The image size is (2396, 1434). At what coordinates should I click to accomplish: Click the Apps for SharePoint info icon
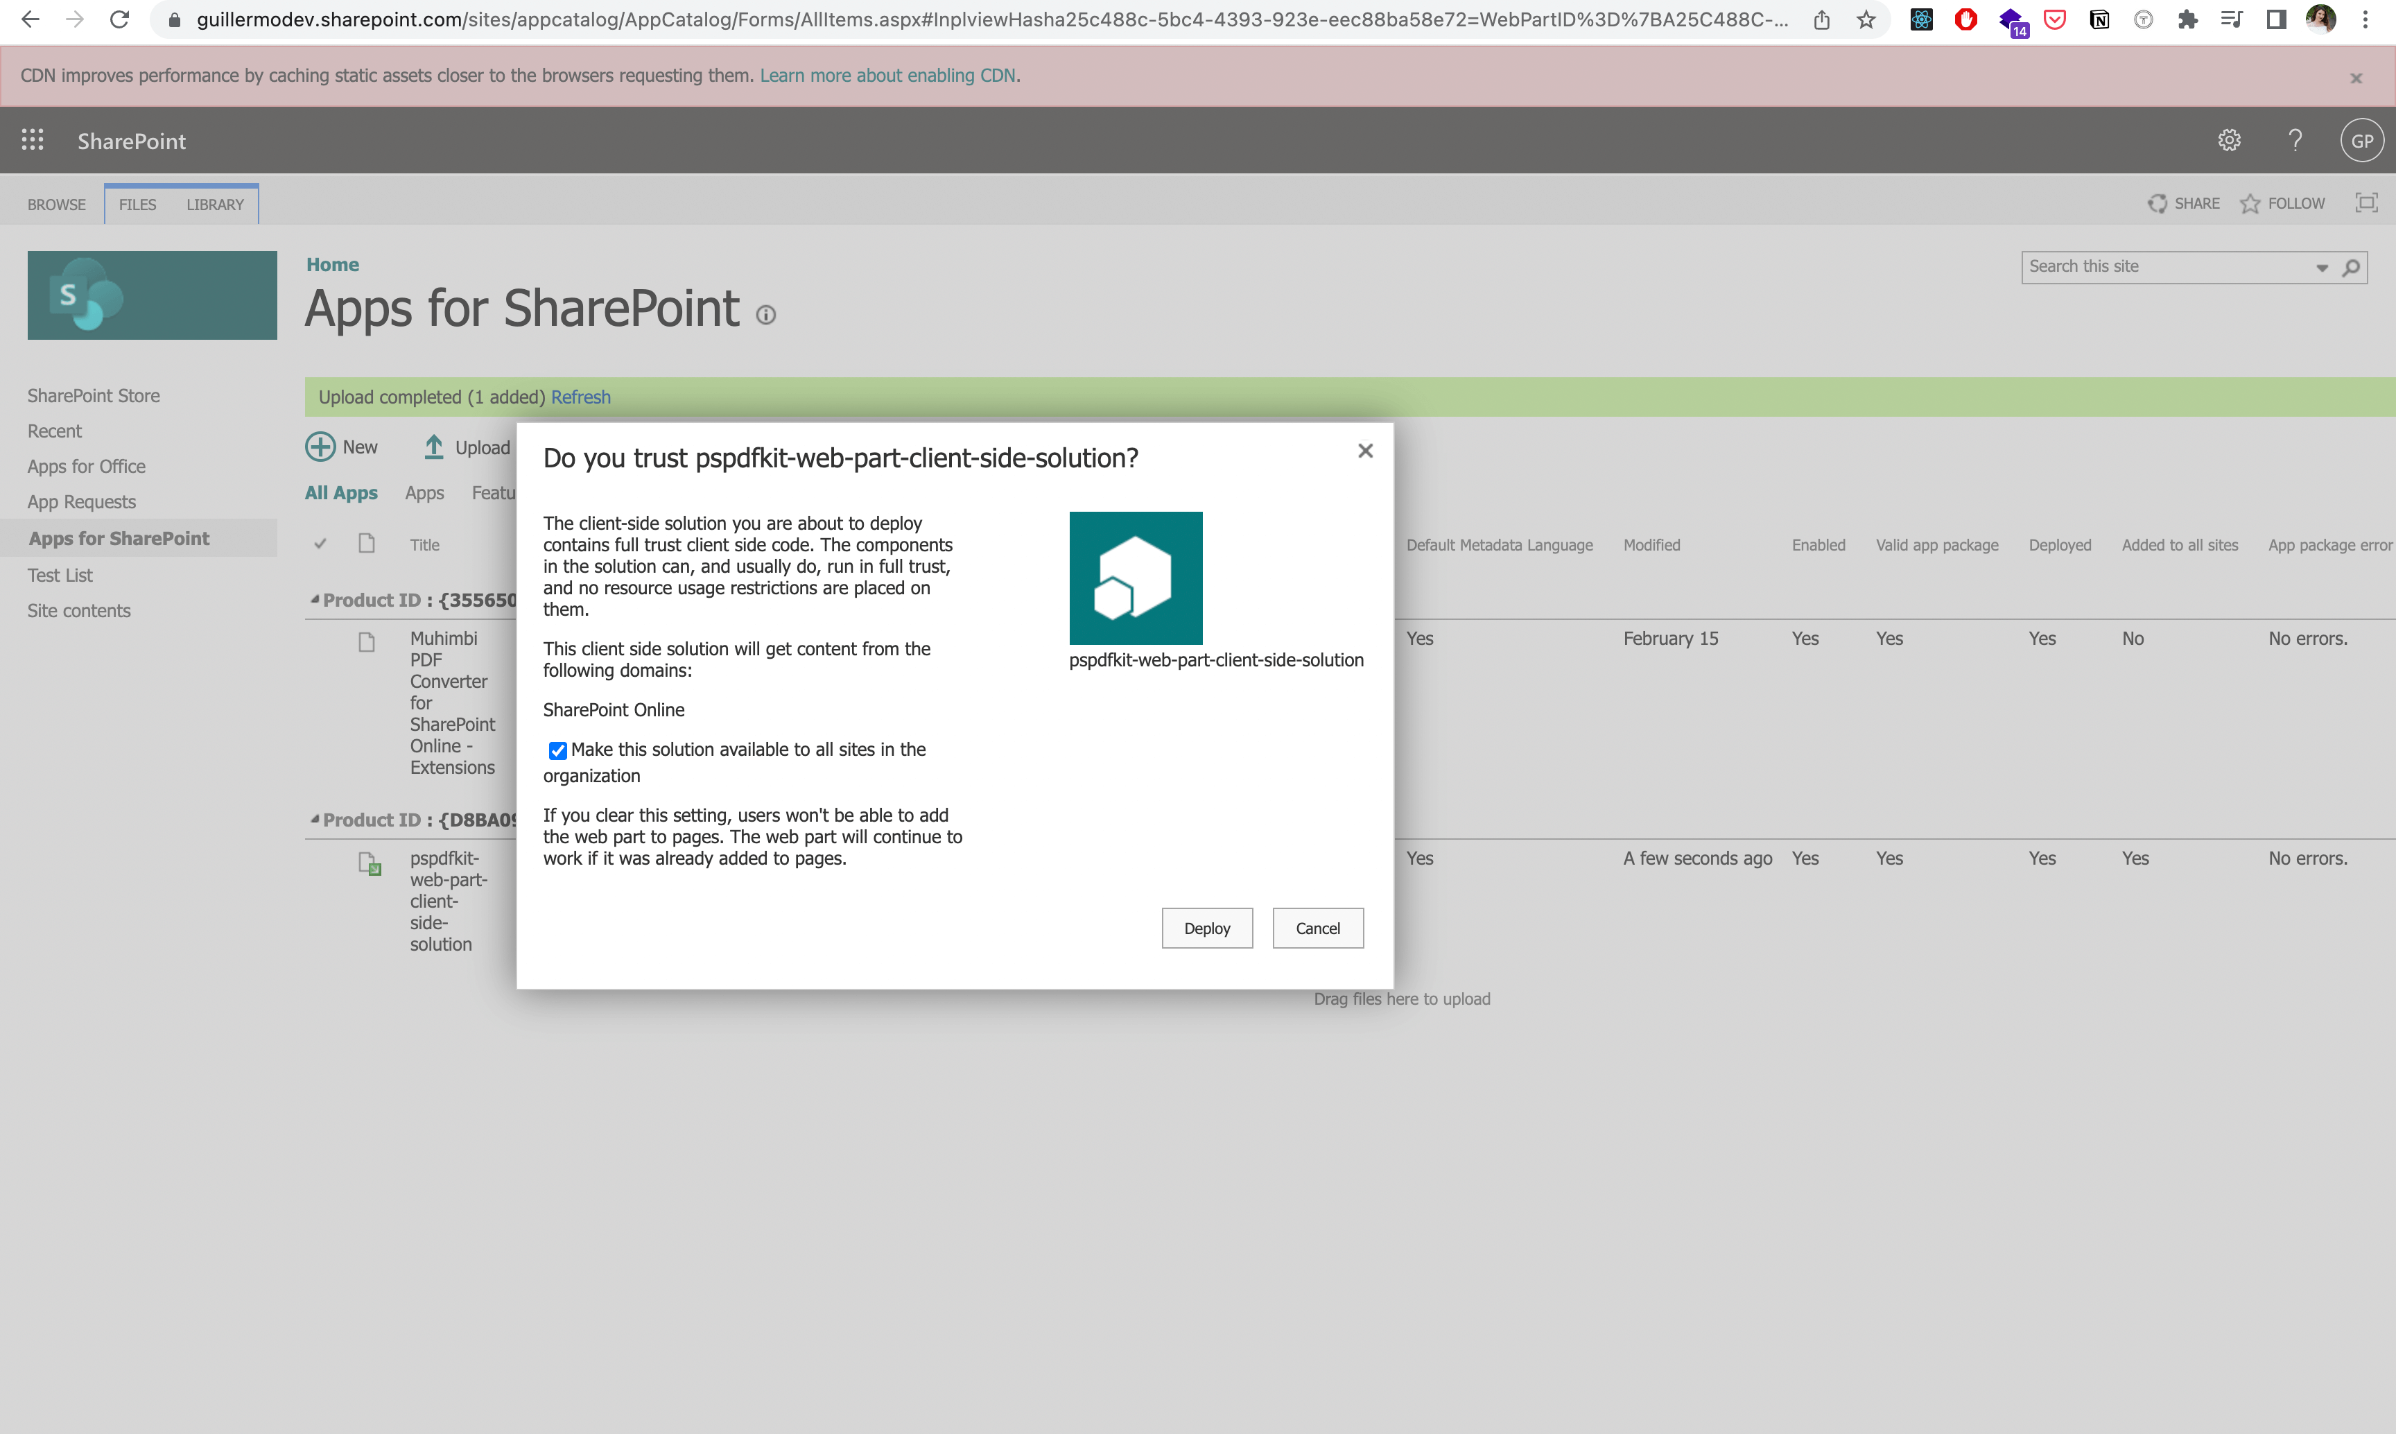(765, 315)
